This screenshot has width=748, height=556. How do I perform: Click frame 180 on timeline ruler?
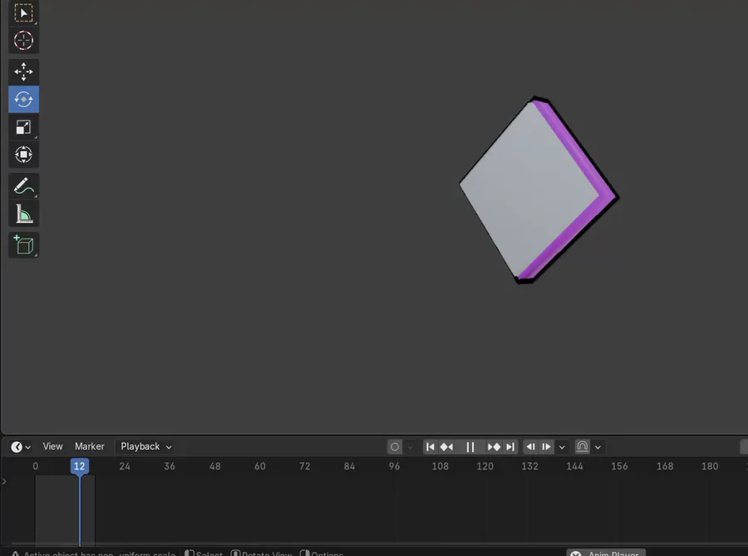point(710,466)
